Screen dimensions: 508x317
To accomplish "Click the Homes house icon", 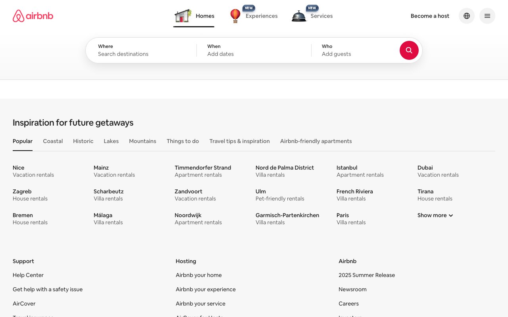I will pos(183,16).
